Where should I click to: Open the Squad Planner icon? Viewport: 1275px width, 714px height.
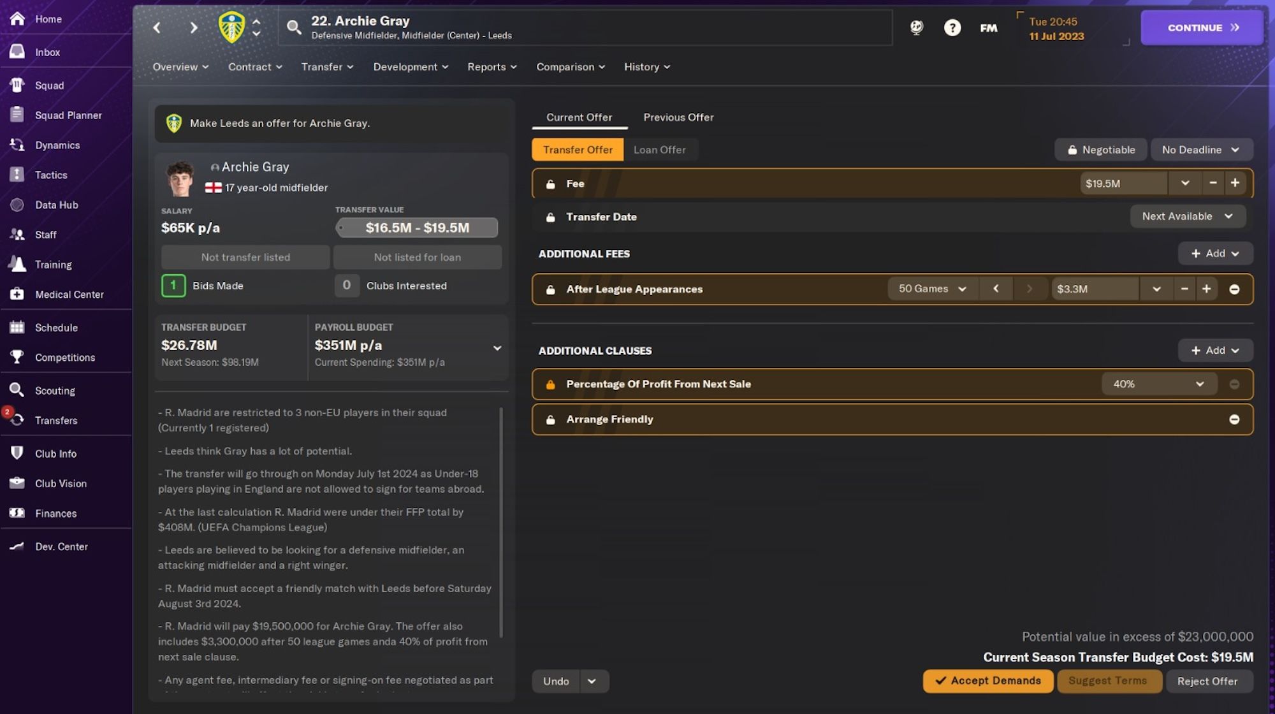[17, 115]
